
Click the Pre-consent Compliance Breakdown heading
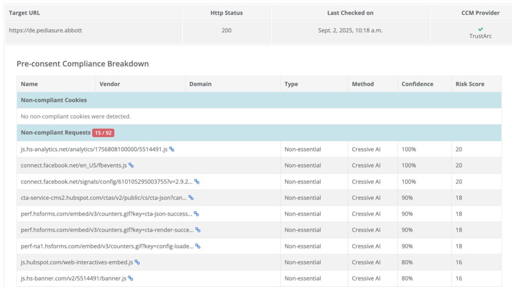tap(83, 64)
